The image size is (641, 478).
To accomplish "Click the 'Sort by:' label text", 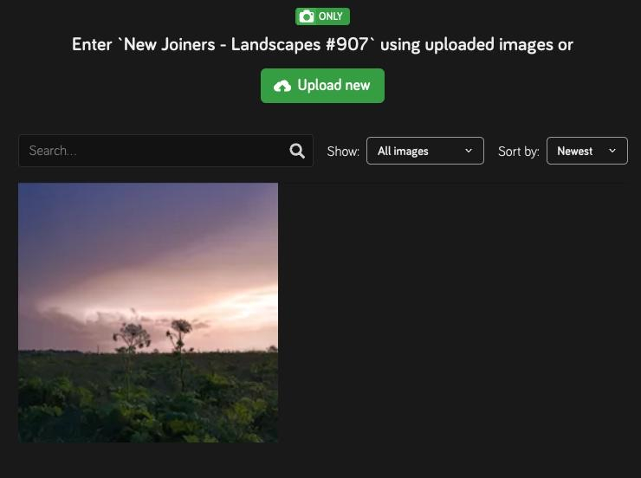I will [x=518, y=152].
